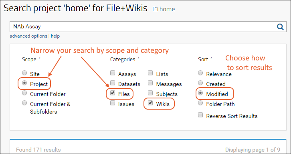Screen dimensions: 291x154
Task: Click the Scope help question mark
Action: tap(39, 58)
